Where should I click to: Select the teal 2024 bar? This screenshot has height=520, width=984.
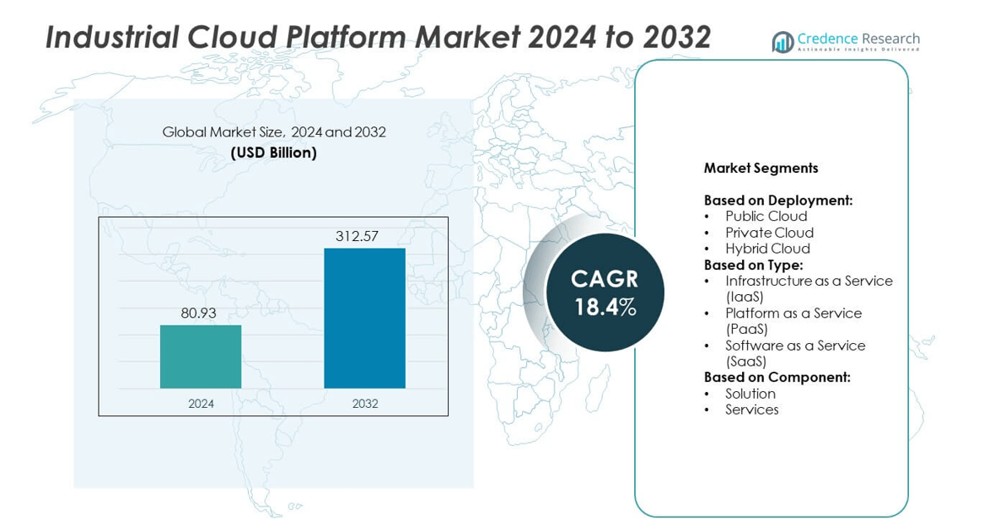[201, 356]
